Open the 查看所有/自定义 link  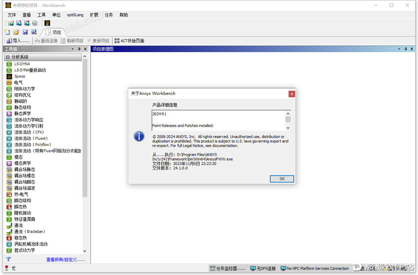[65, 260]
